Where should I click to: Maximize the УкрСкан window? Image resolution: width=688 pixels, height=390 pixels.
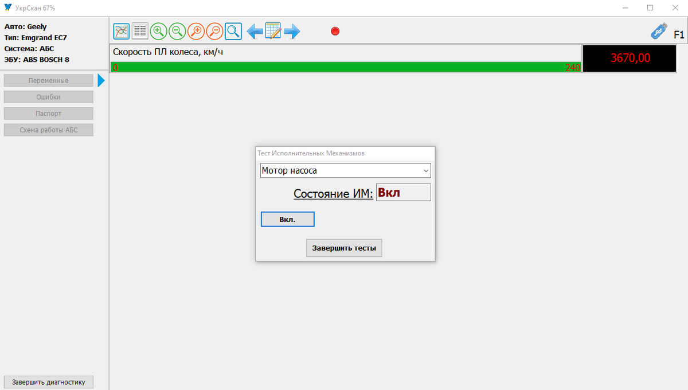650,8
